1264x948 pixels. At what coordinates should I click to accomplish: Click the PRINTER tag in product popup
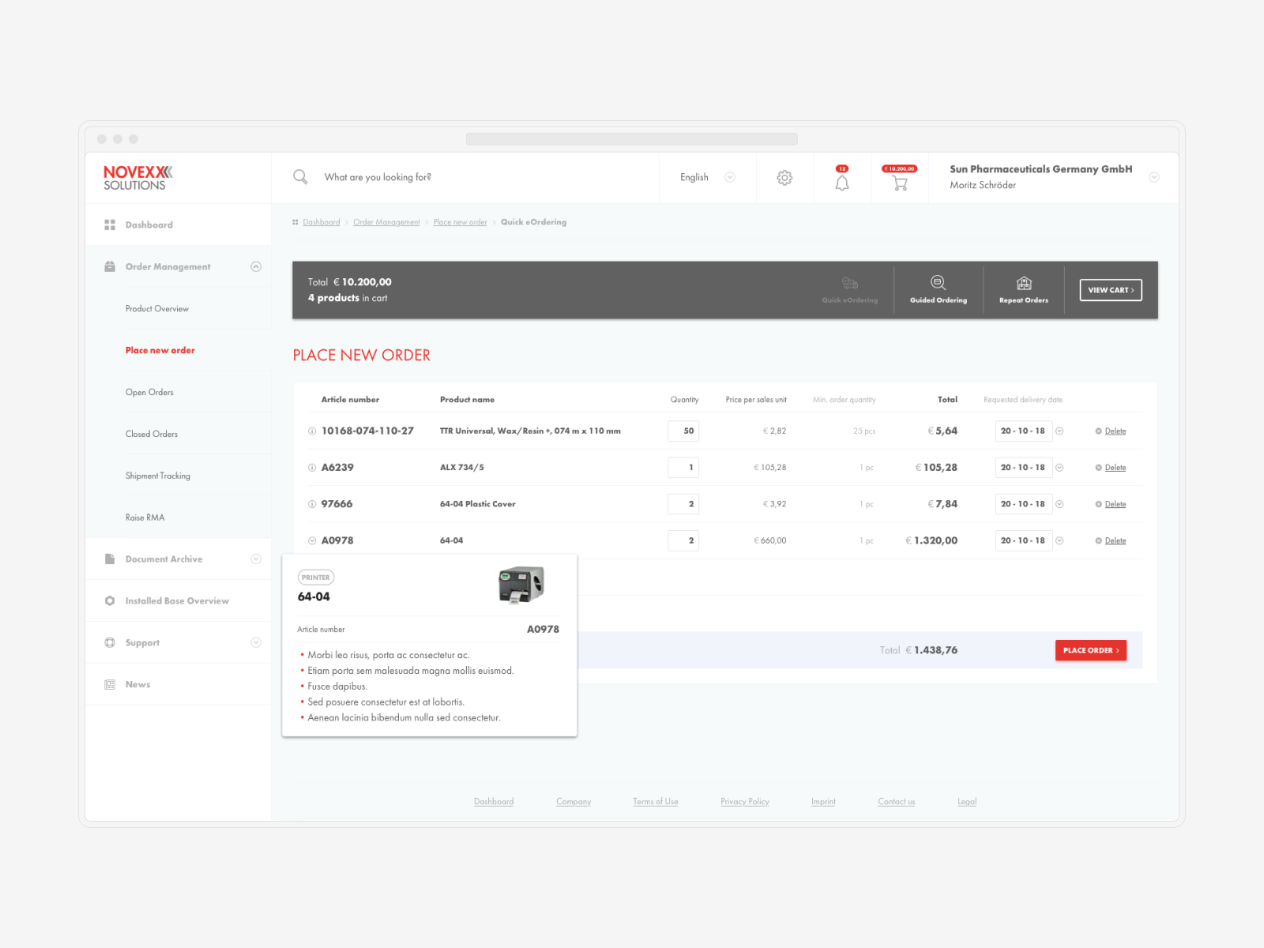[316, 577]
